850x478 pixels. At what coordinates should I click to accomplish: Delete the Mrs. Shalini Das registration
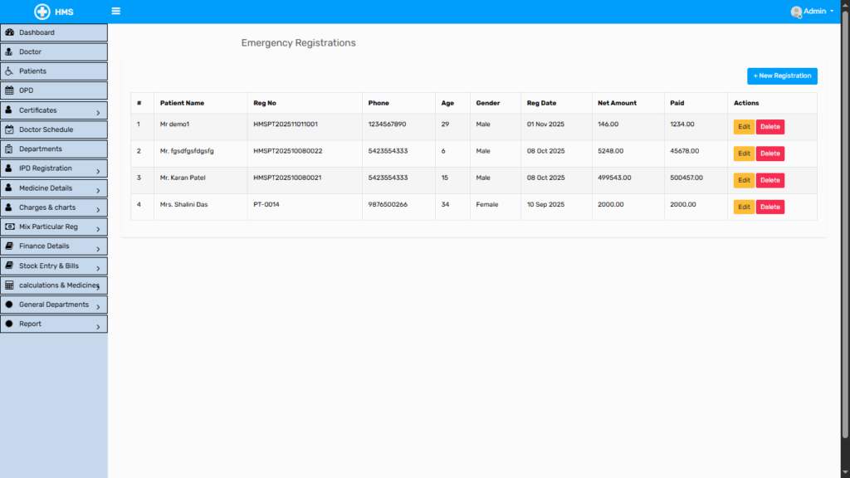coord(769,207)
